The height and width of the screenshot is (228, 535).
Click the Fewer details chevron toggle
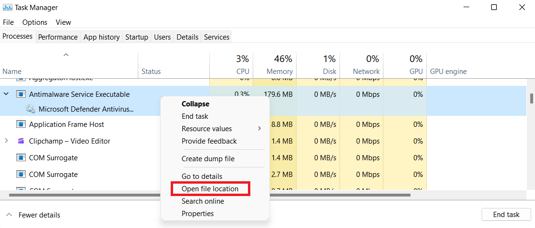click(x=9, y=215)
